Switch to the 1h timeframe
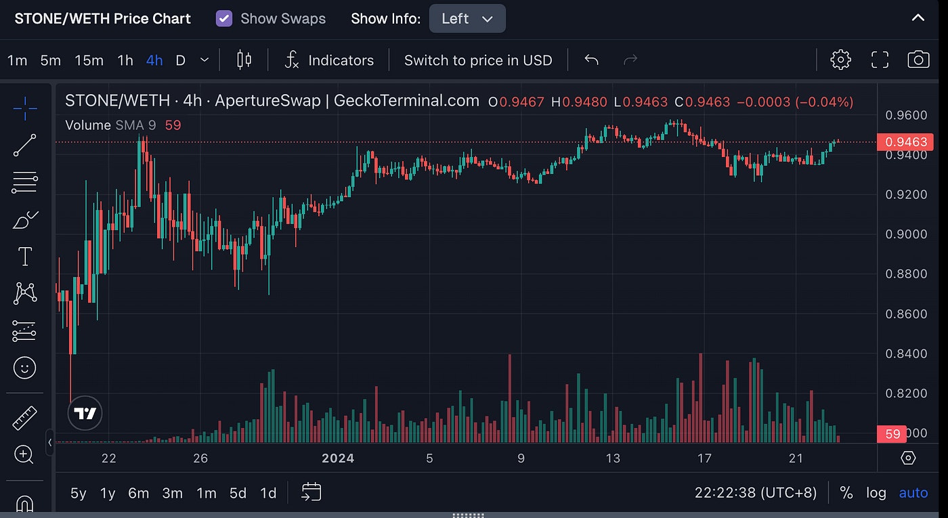 click(x=125, y=60)
